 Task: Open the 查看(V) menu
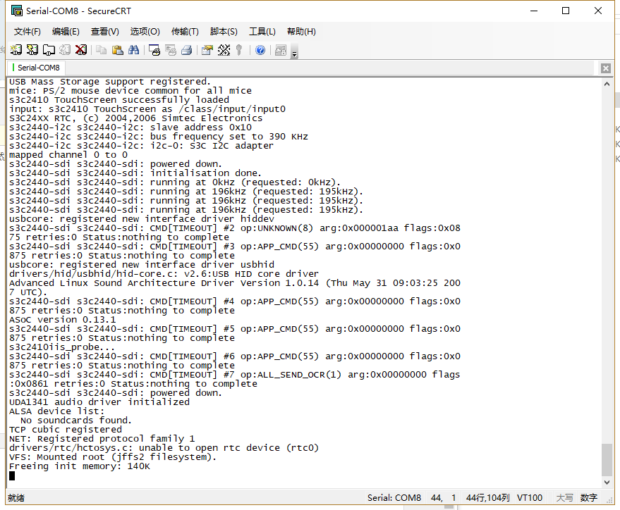pyautogui.click(x=105, y=32)
